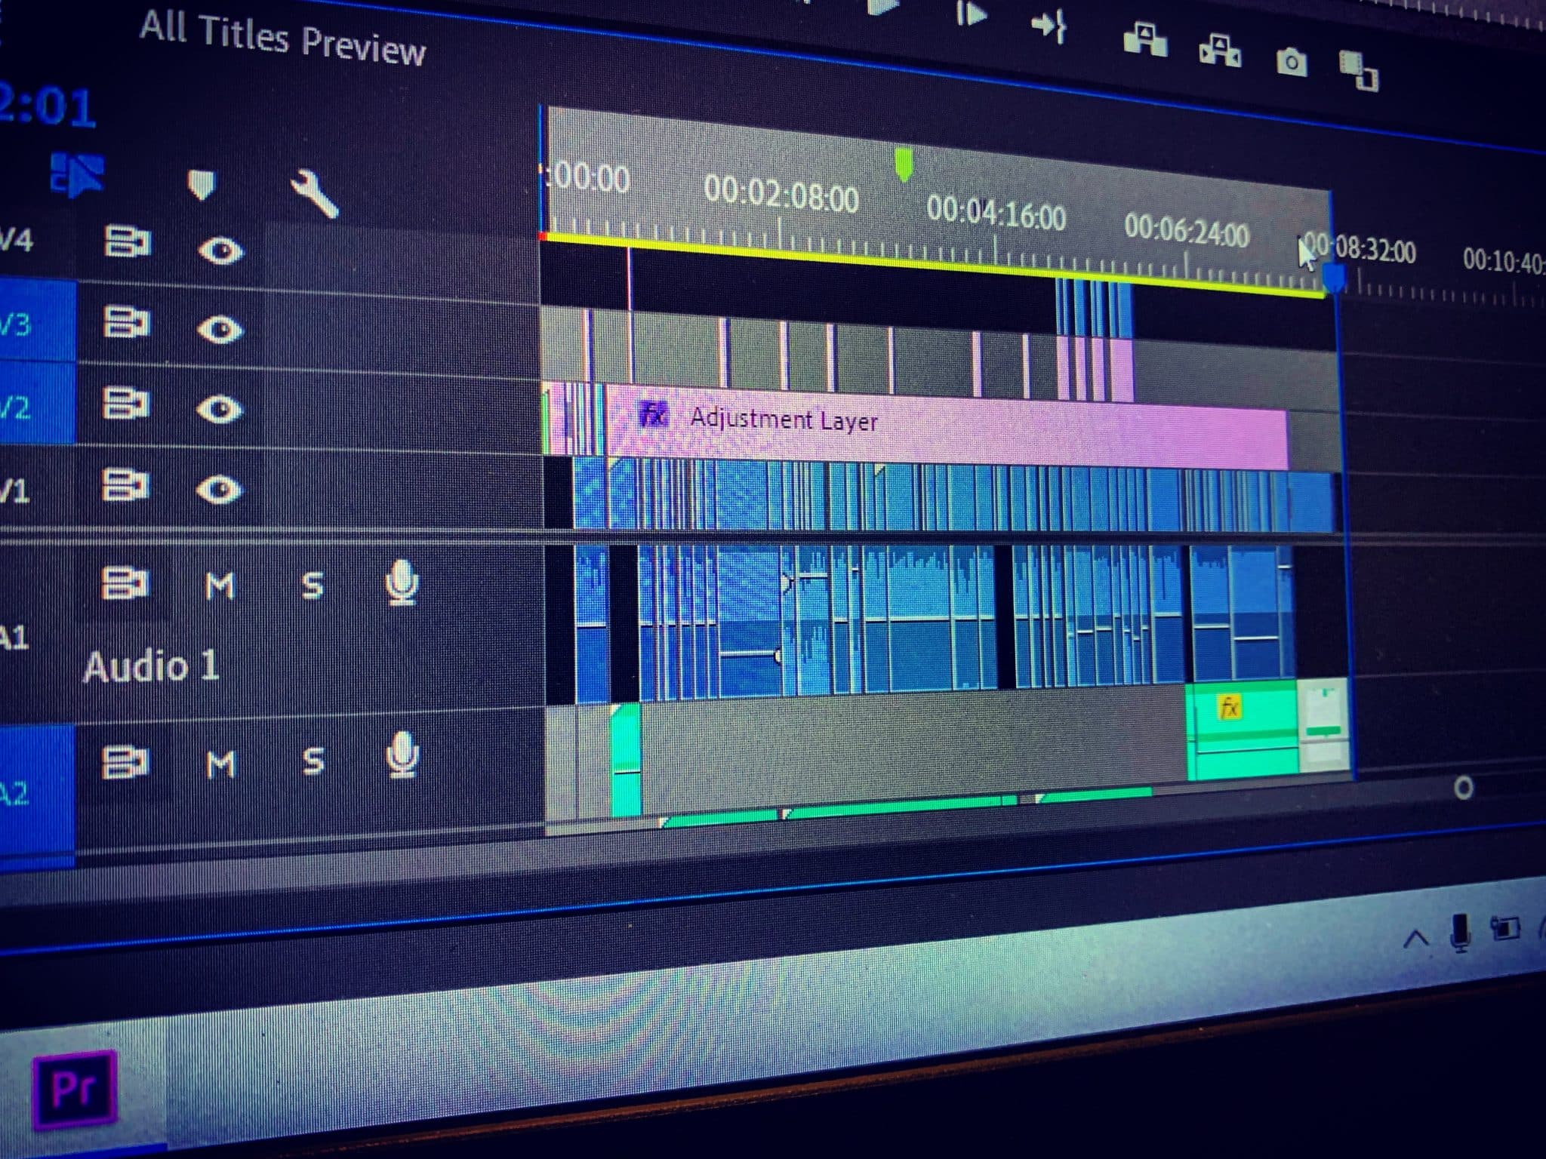Screen dimensions: 1546x1159
Task: Toggle Linked Selection icon in timeline
Action: 77,174
